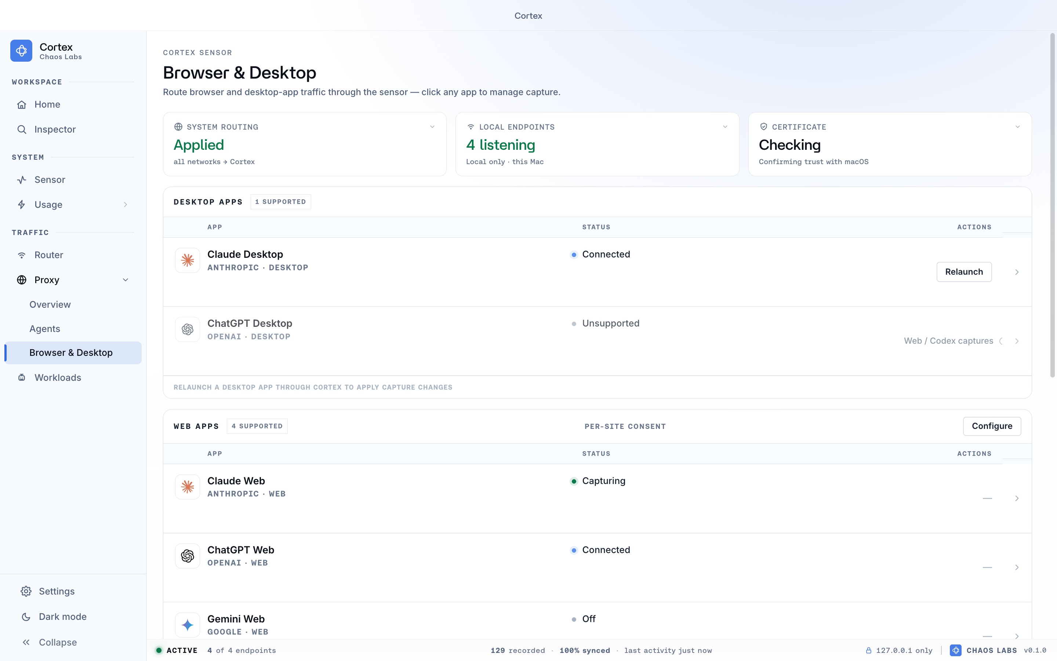The height and width of the screenshot is (661, 1057).
Task: Open the Sensor page
Action: [73, 180]
